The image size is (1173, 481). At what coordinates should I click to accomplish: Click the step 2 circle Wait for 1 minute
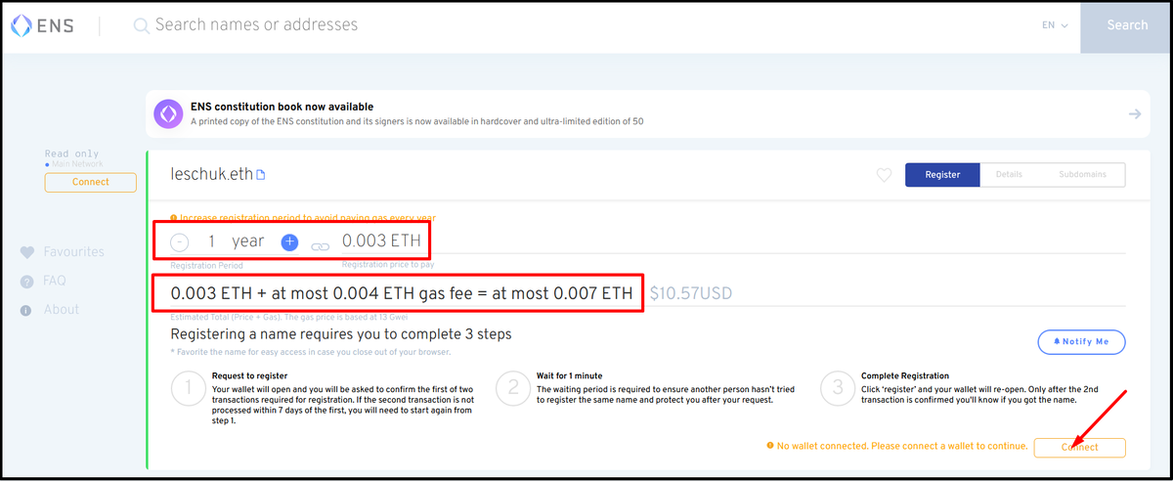(x=513, y=388)
